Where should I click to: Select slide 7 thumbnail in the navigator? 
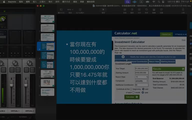point(47,74)
